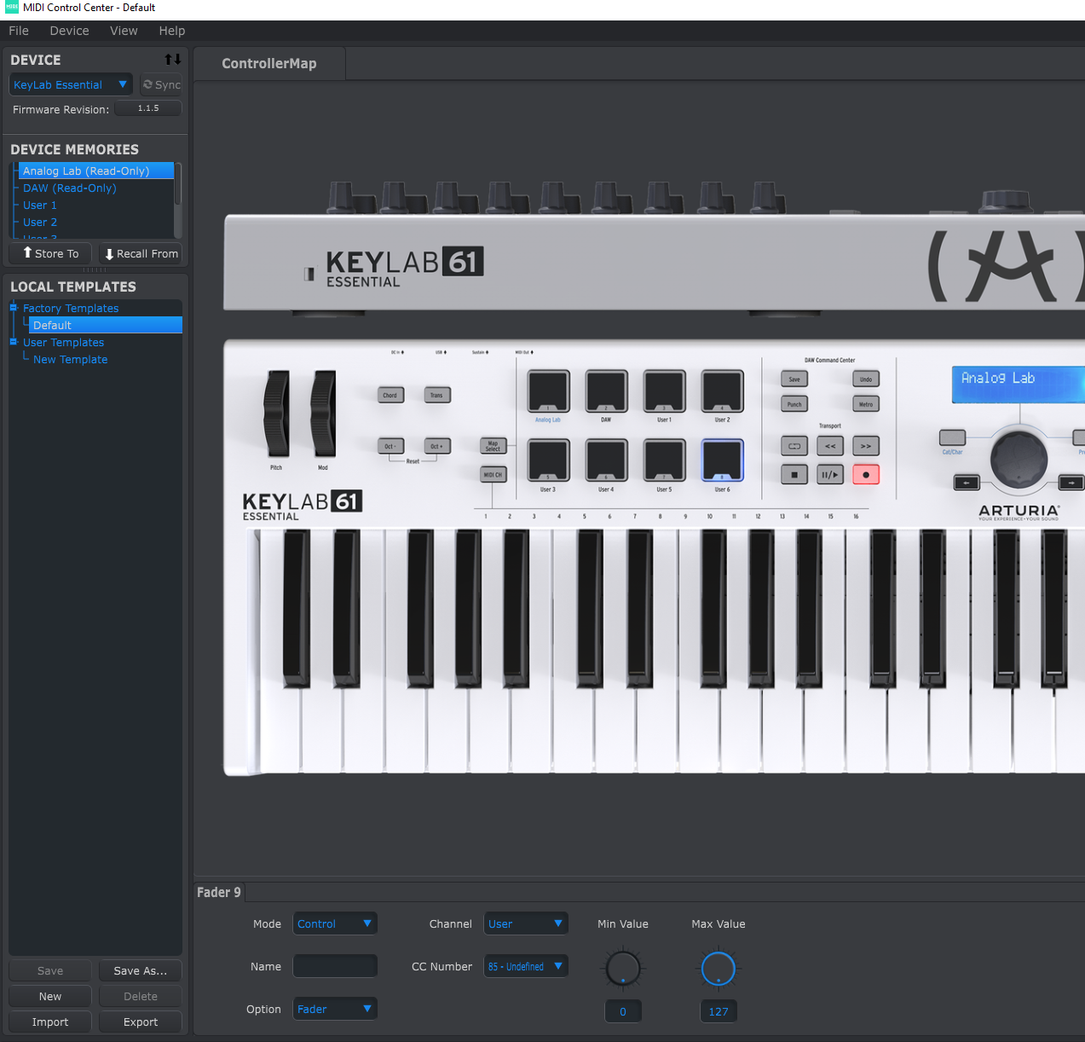Click the Punch button on the keyboard
This screenshot has width=1085, height=1042.
point(794,404)
